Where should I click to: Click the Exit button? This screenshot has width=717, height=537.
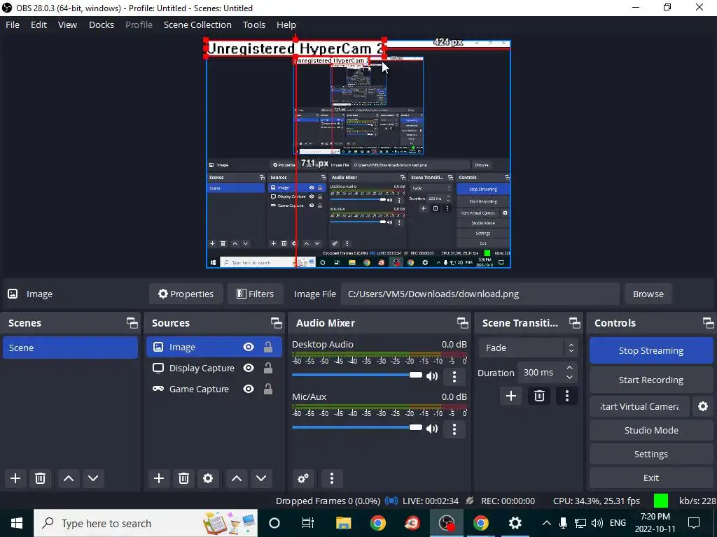[651, 478]
